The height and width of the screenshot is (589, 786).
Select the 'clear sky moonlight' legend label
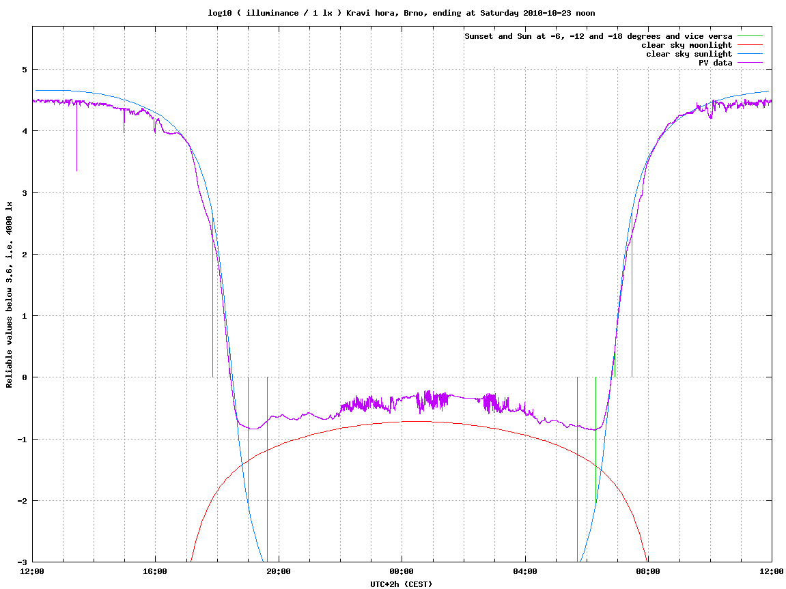click(x=686, y=45)
